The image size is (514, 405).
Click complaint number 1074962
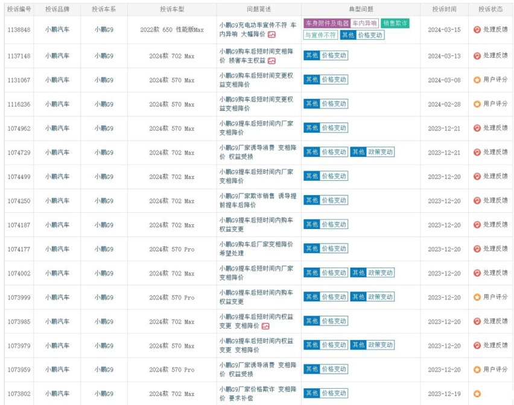pos(19,128)
